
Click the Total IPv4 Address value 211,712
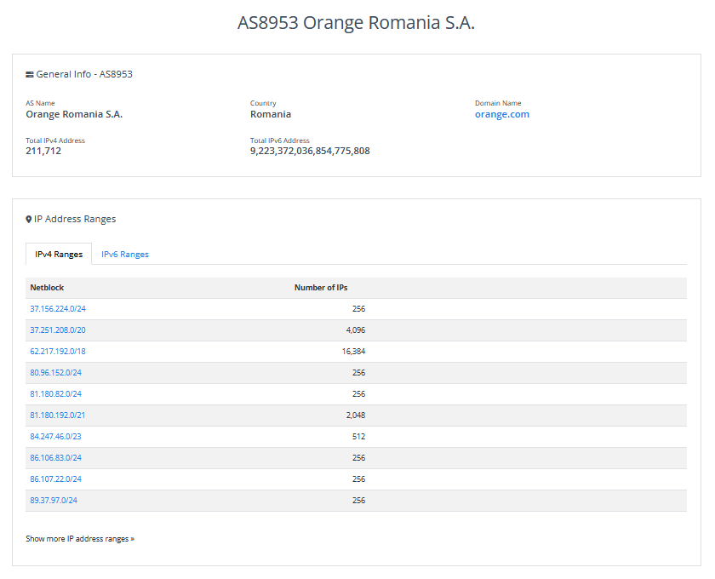coord(43,151)
